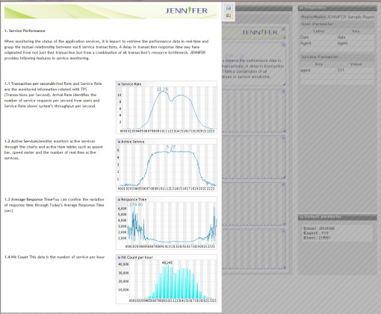
Task: Click the Service Rate line chart
Action: click(167, 107)
